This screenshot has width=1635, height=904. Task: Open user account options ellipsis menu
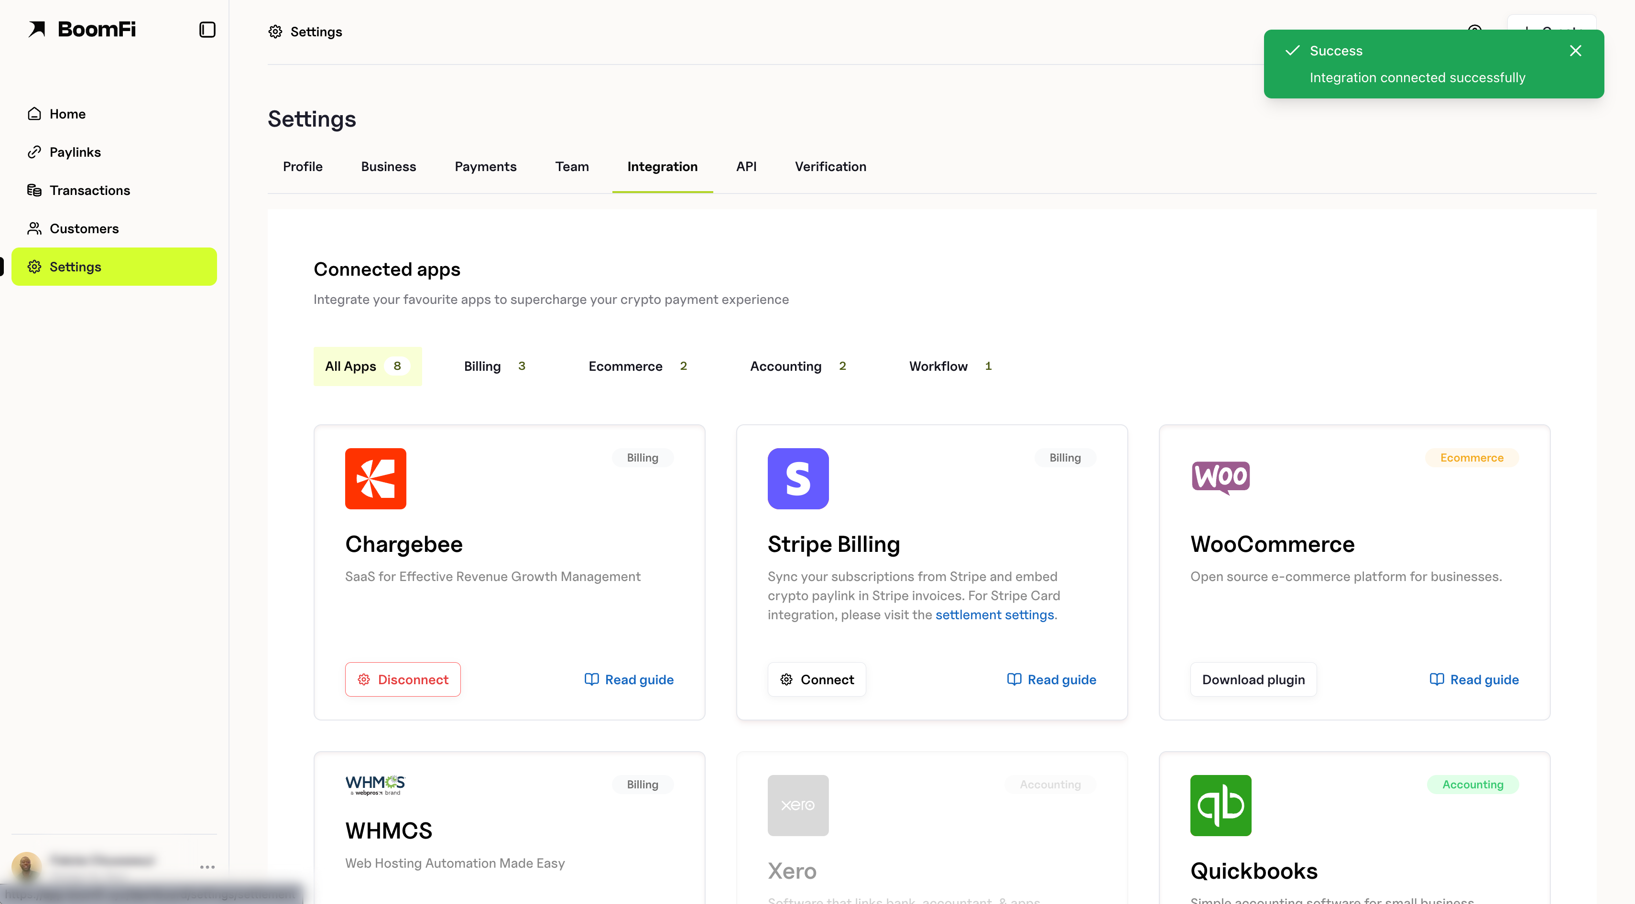point(207,867)
